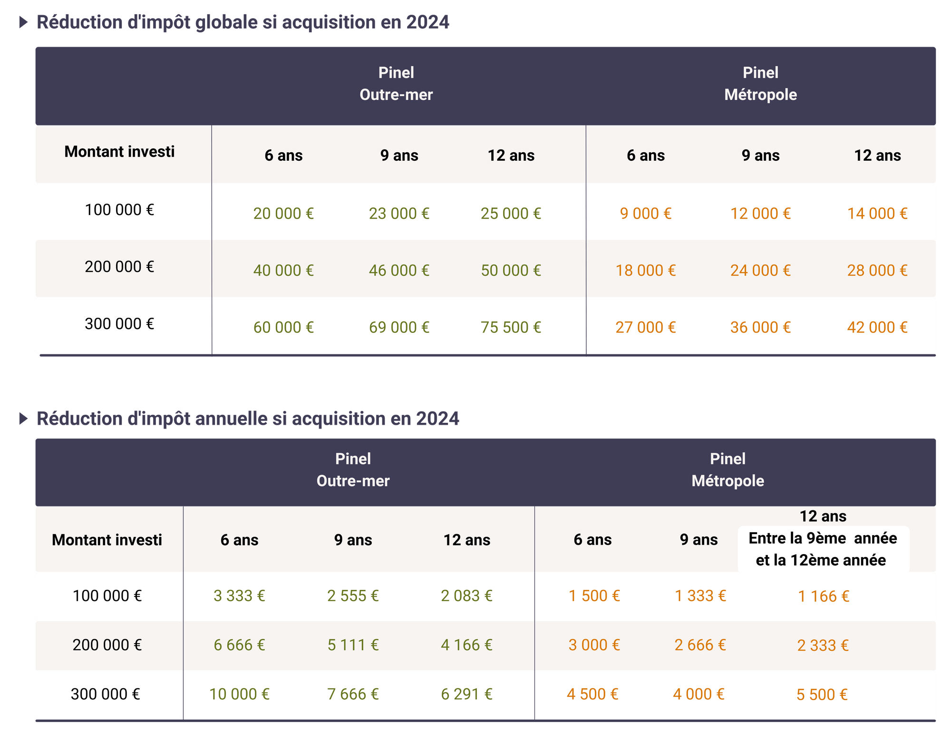
Task: Click the triangle beside Réduction d'impôt globale
Action: (23, 22)
